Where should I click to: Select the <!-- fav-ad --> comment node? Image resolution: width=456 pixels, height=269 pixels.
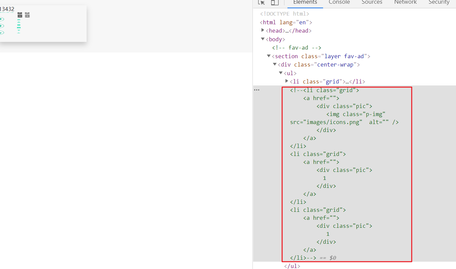coord(297,48)
